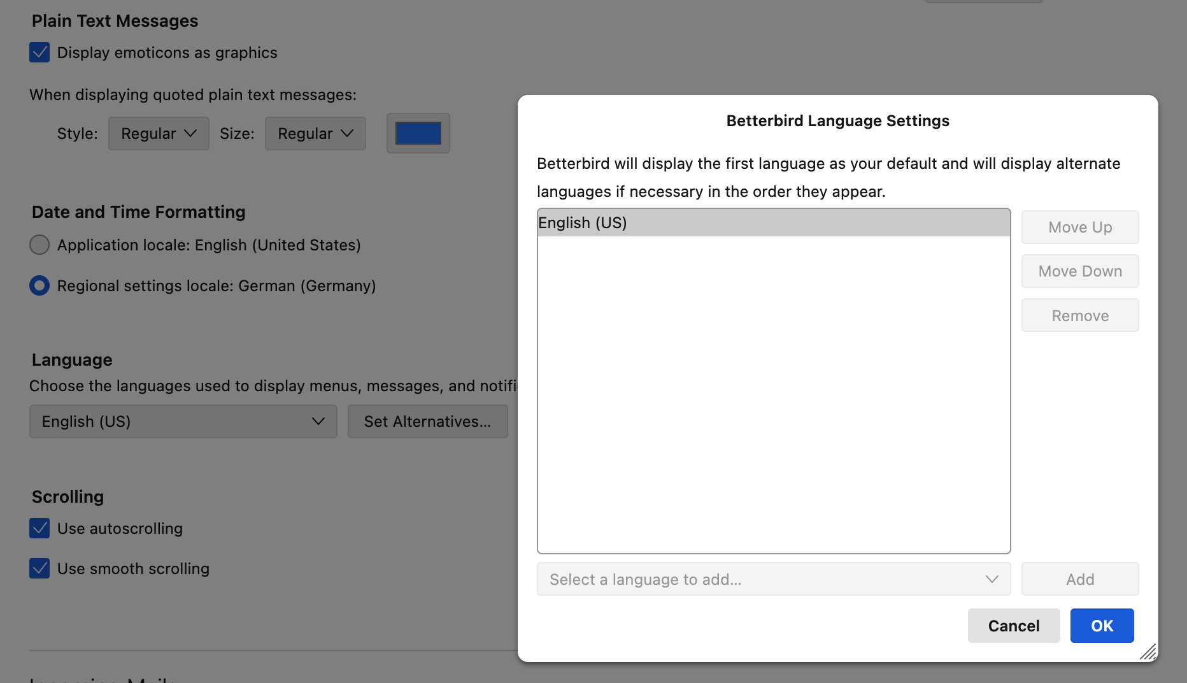Click the quoted text color swatch
Image resolution: width=1187 pixels, height=683 pixels.
click(x=418, y=133)
